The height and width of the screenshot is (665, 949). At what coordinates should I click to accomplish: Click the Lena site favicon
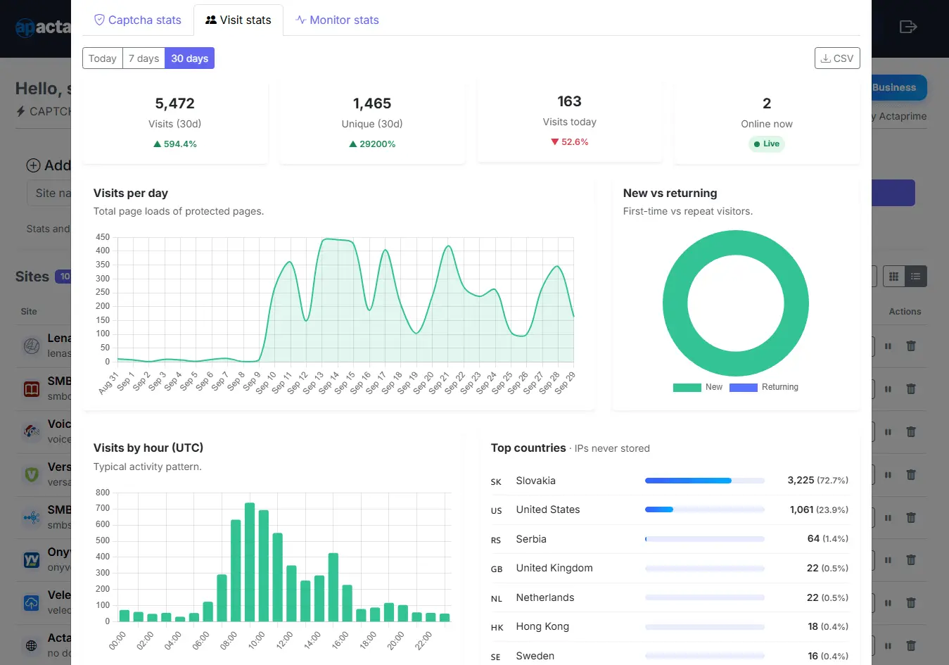tap(32, 346)
